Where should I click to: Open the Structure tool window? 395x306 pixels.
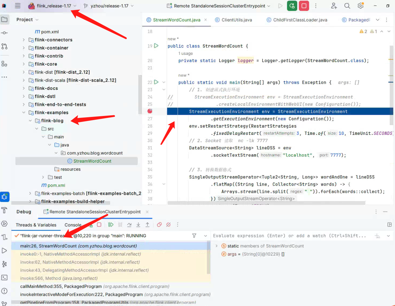4,64
